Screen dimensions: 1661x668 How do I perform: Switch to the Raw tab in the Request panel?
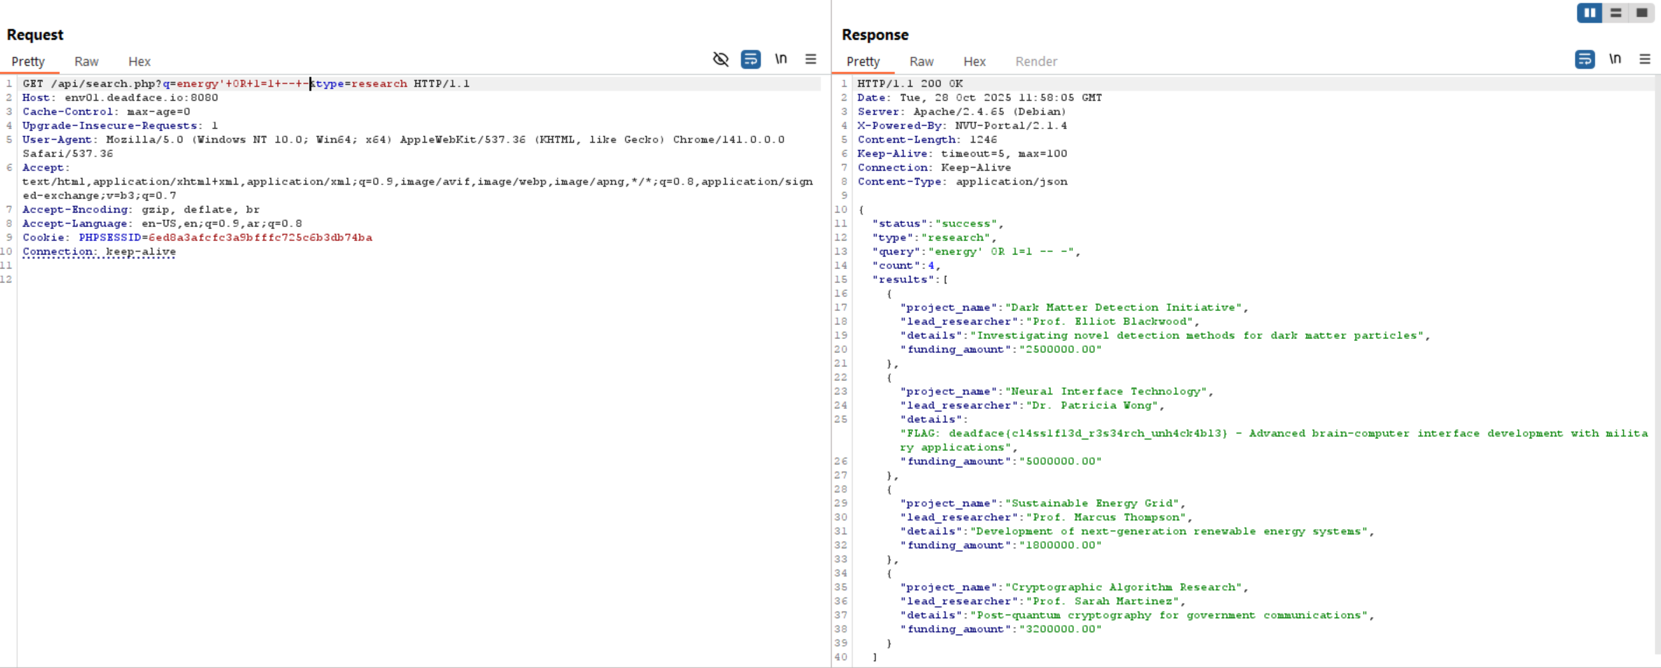pos(86,61)
